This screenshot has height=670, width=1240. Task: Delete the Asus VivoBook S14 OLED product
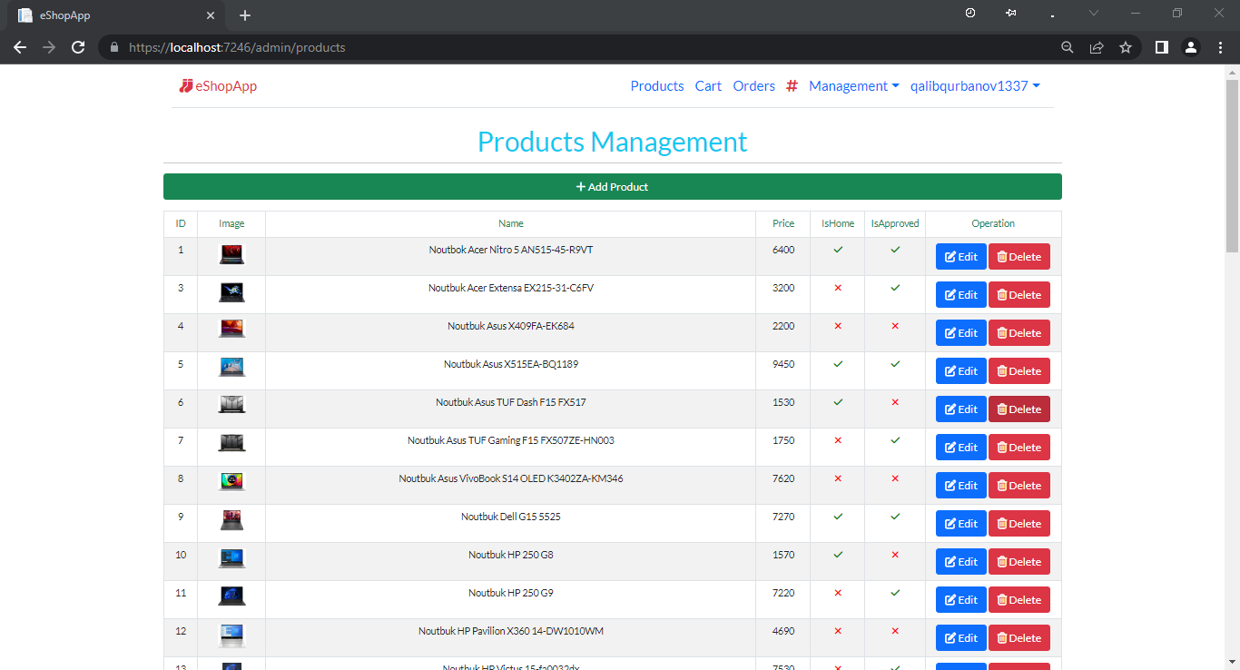click(x=1019, y=486)
